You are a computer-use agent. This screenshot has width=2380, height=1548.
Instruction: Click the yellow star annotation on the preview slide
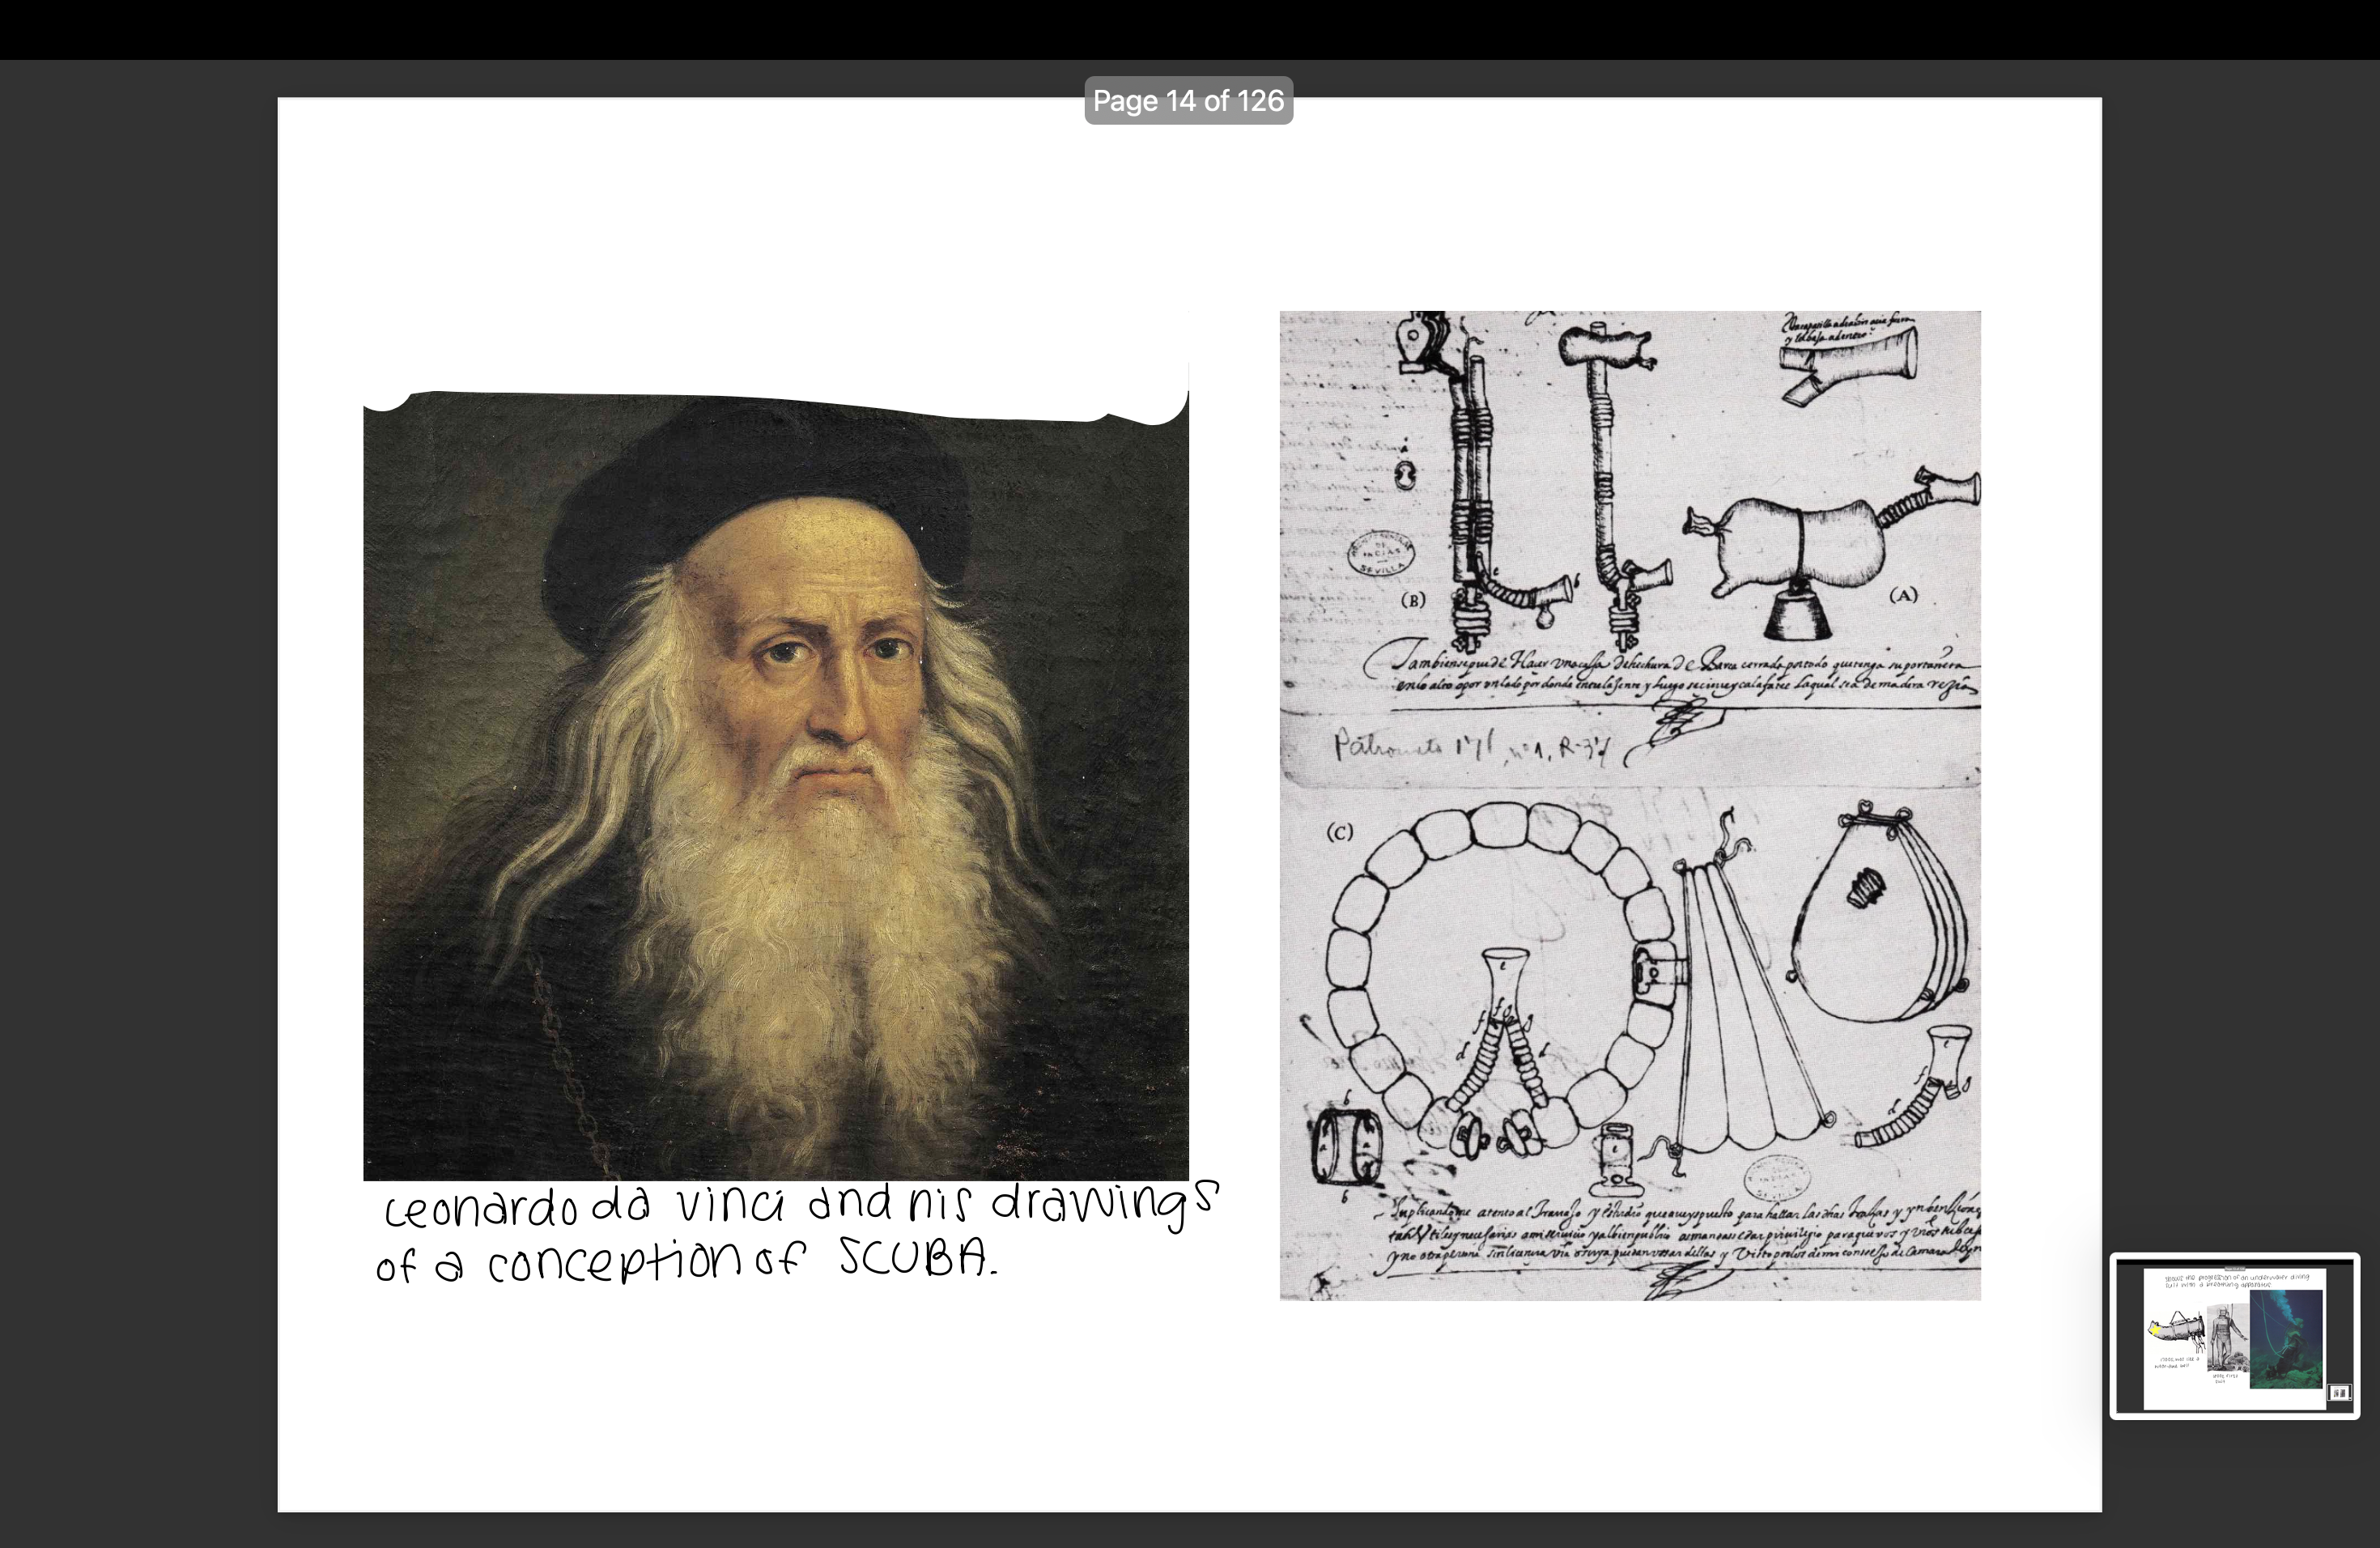pos(2156,1332)
